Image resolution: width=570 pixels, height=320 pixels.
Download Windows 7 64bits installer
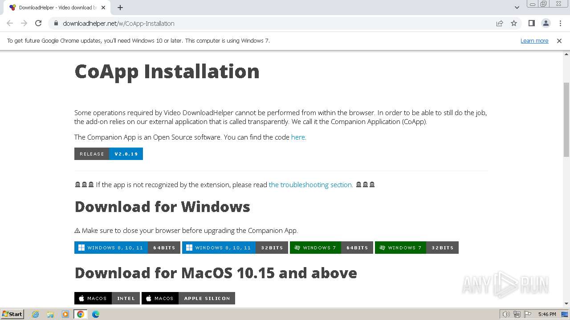click(x=331, y=248)
